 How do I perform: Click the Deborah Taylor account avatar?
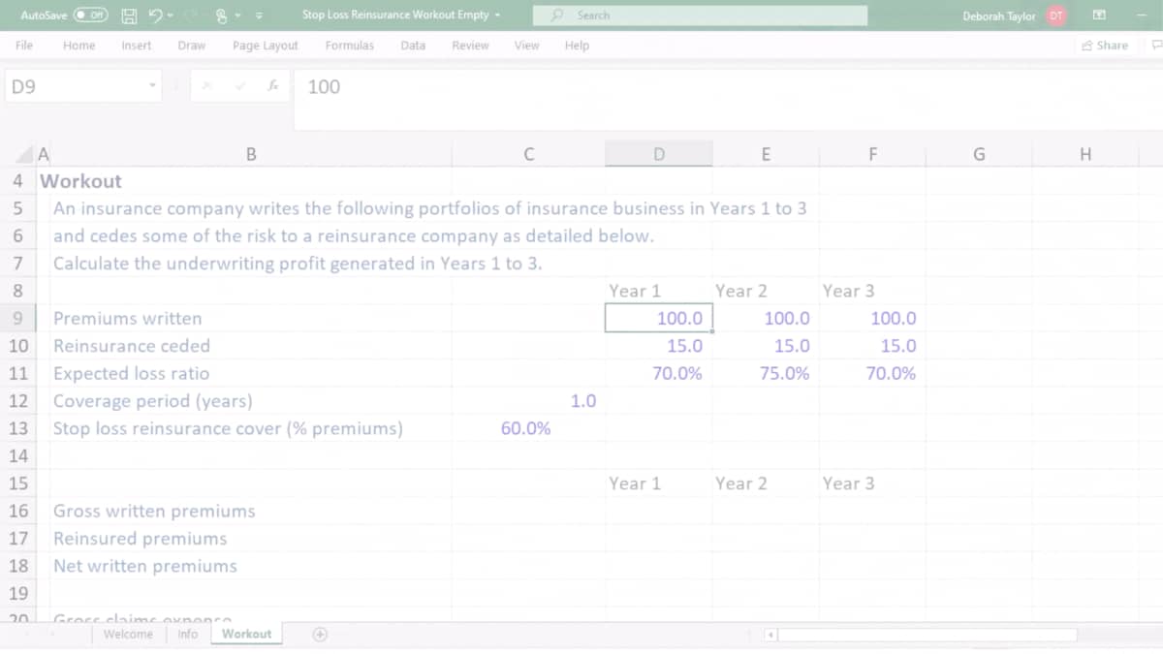(1055, 16)
